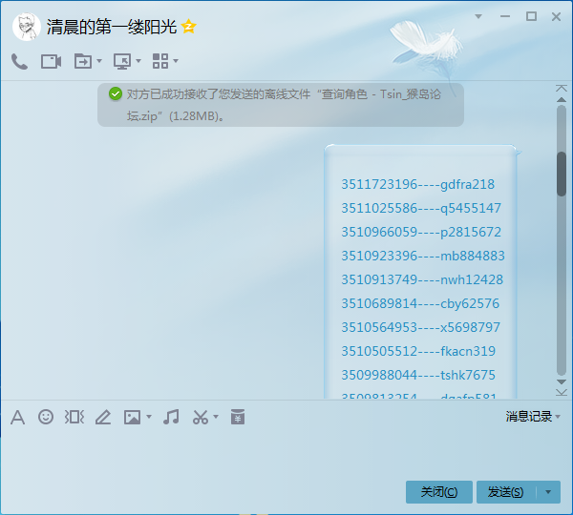The height and width of the screenshot is (515, 573).
Task: Open the remote desktop screen icon
Action: tap(122, 61)
